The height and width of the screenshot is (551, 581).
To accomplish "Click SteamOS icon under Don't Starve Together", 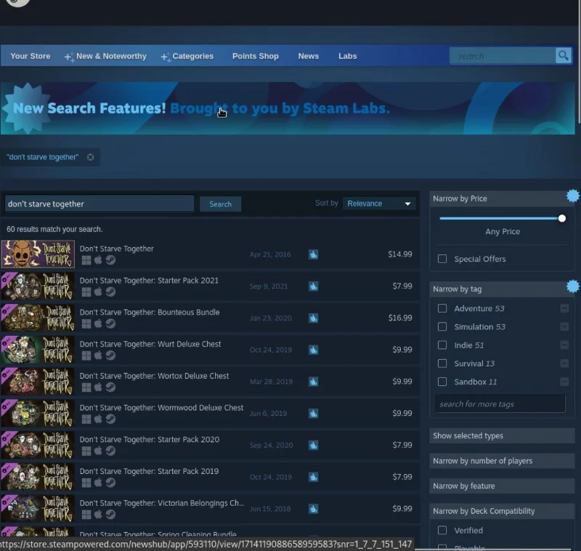I will [x=110, y=260].
